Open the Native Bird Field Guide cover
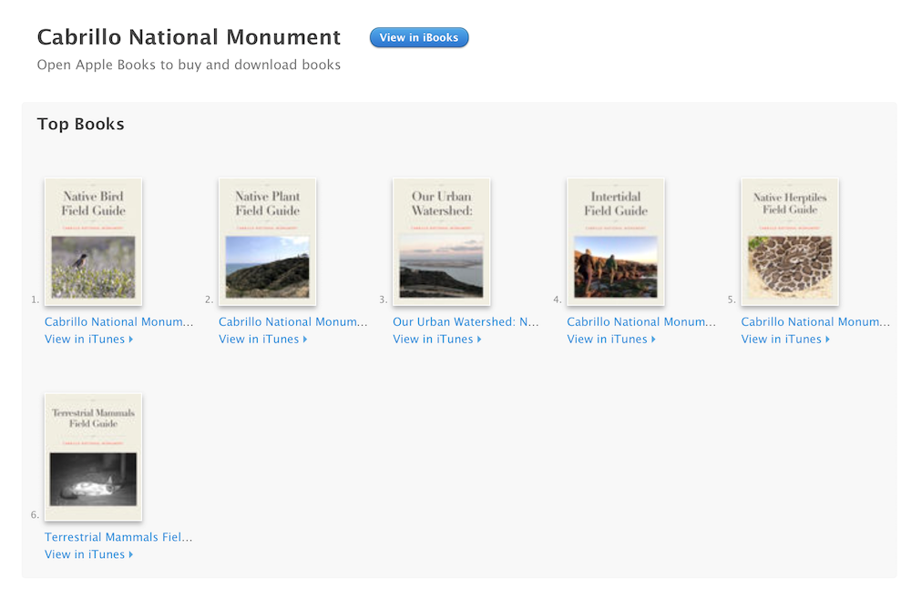 click(x=93, y=241)
